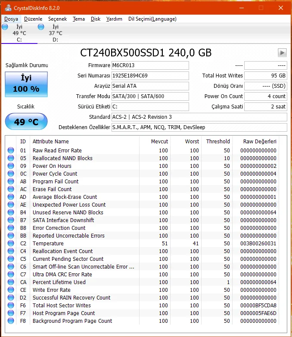Click status orb for Unexpected Power Loss Count
292x337 pixels.
point(11,204)
